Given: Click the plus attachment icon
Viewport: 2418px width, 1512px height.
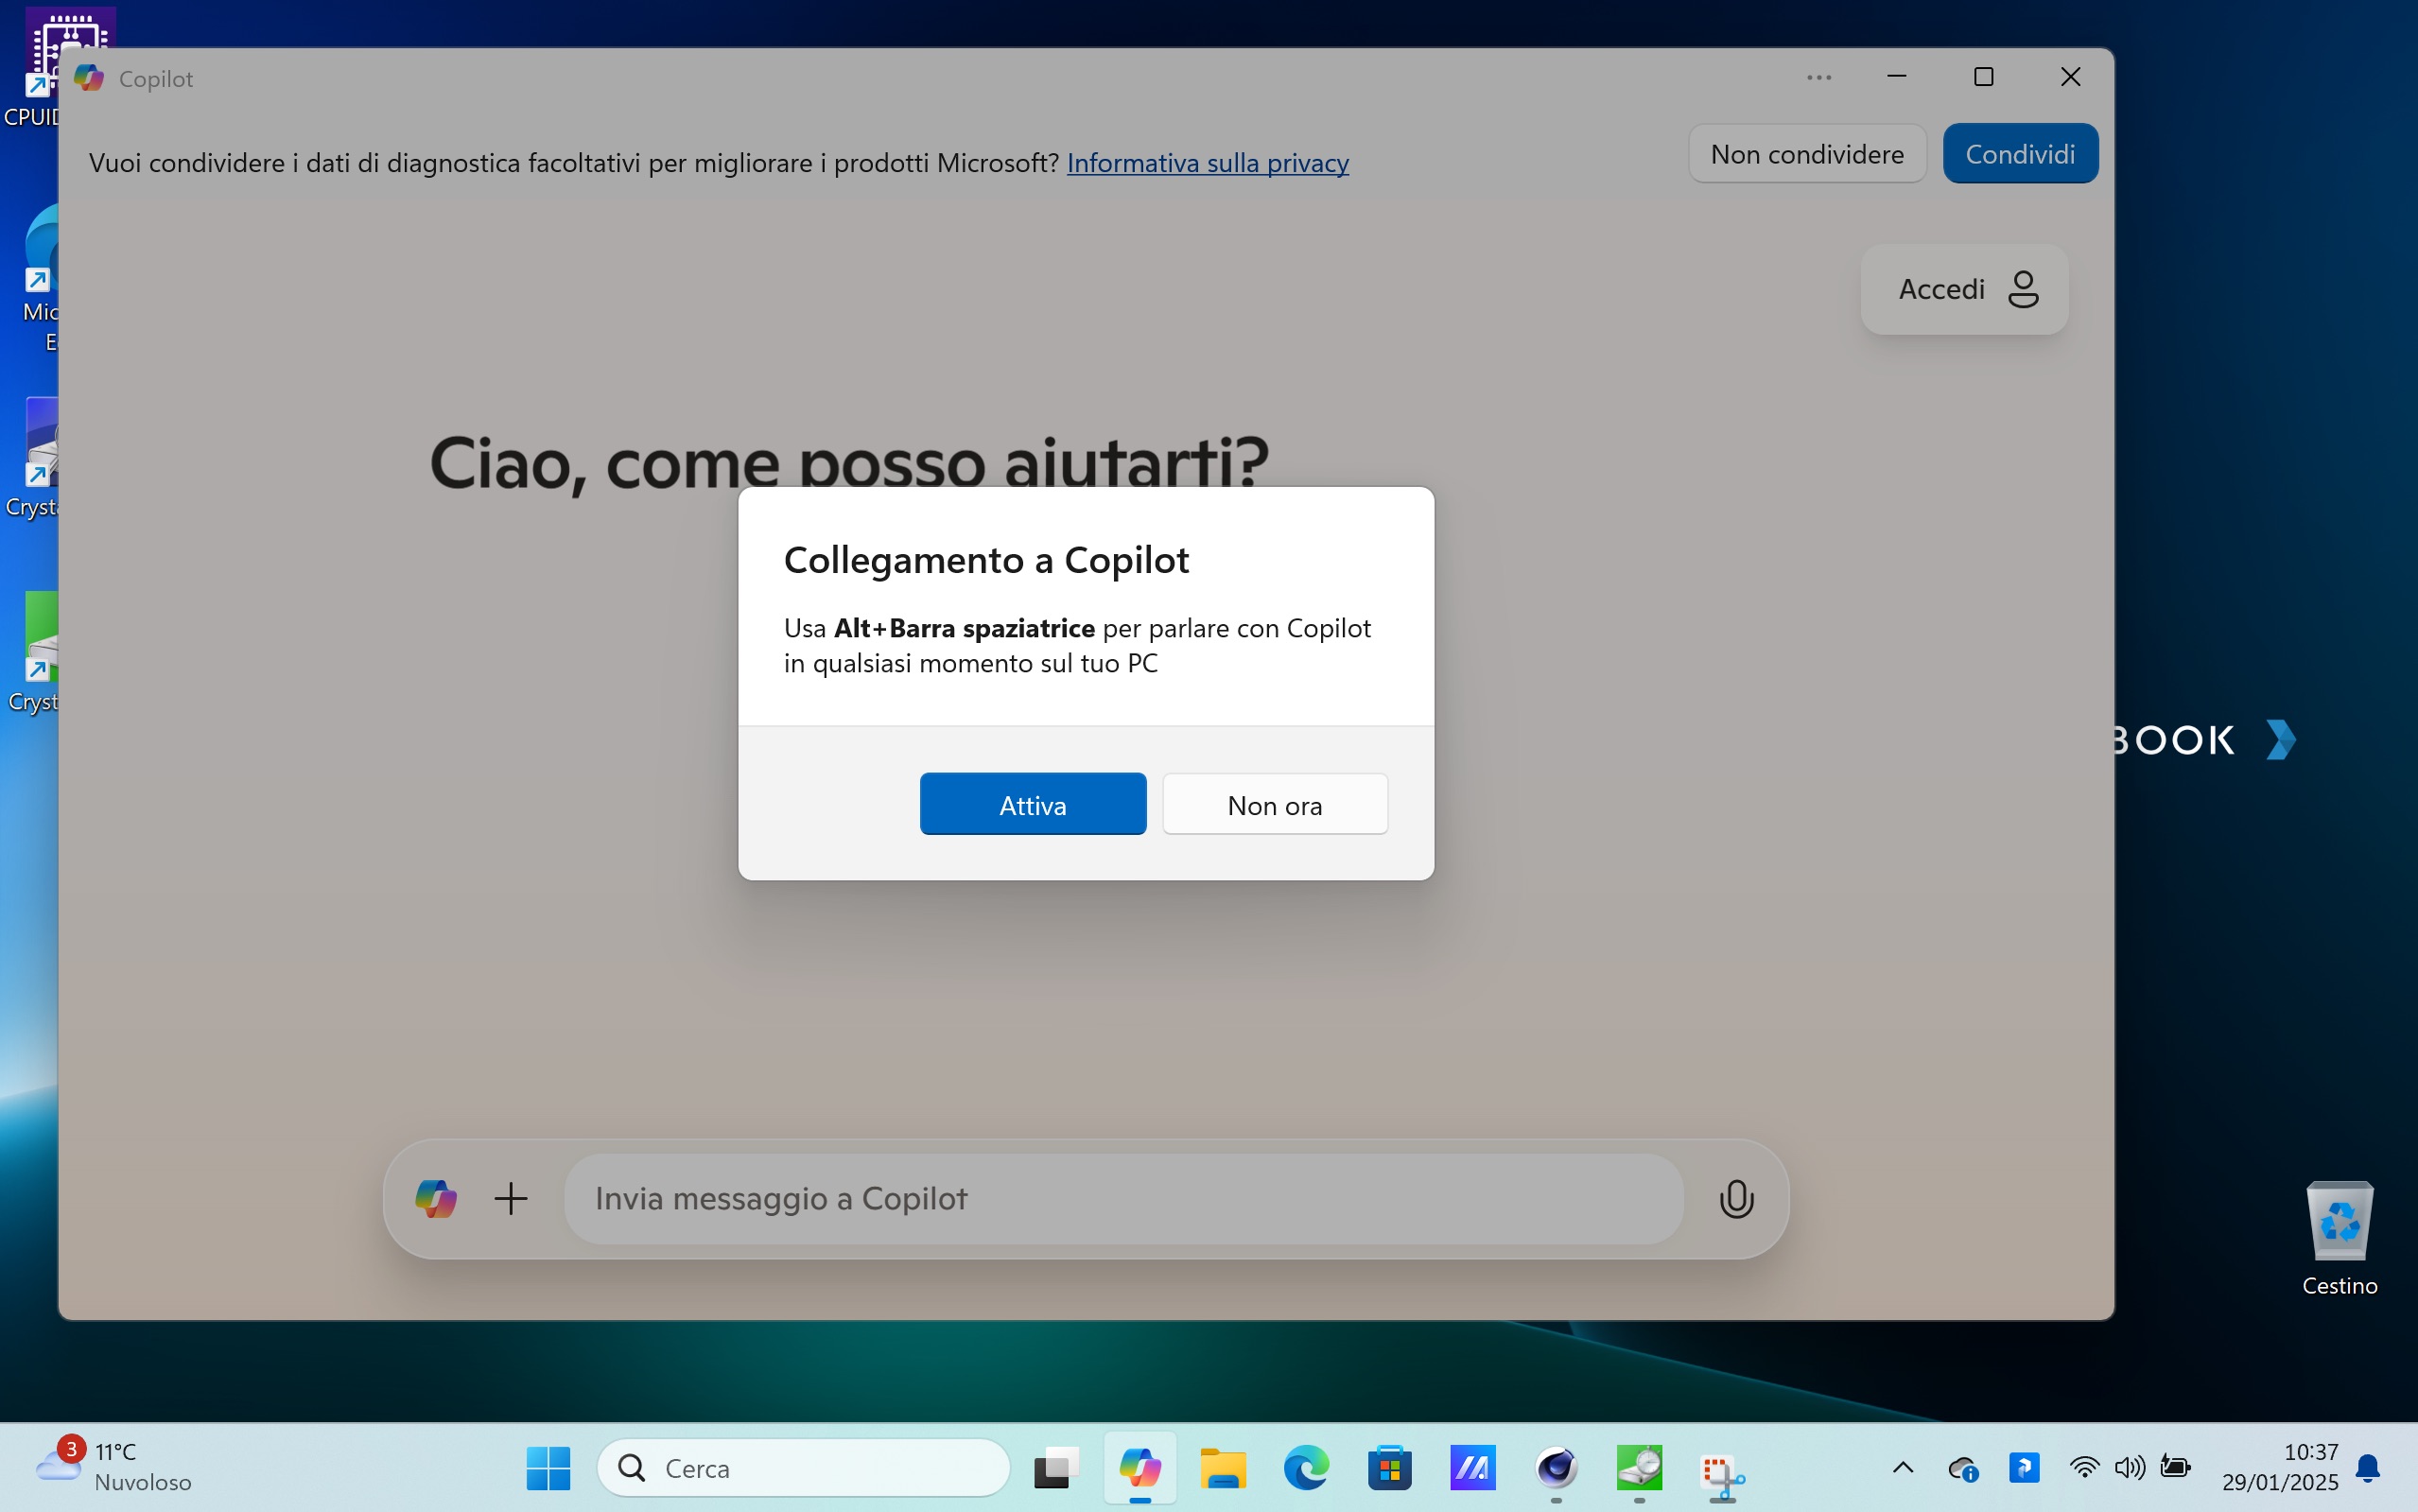Looking at the screenshot, I should pyautogui.click(x=511, y=1198).
